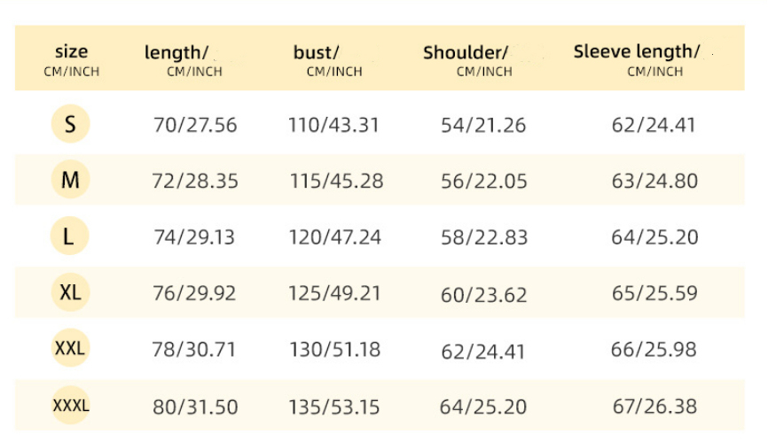Click the 67/26.38 sleeve length value

click(x=654, y=406)
